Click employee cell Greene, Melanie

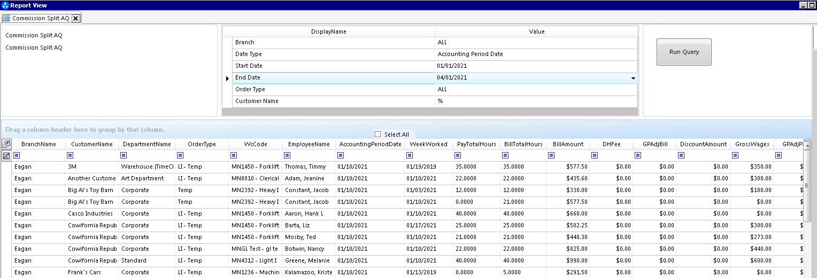pyautogui.click(x=309, y=260)
